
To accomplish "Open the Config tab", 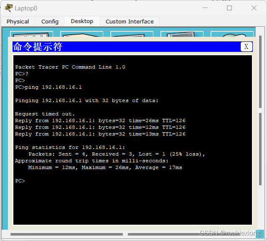I will coord(50,21).
